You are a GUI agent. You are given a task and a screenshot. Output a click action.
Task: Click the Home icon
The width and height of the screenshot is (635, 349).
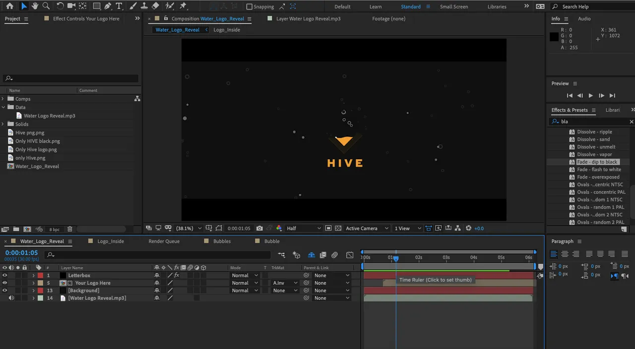[9, 6]
